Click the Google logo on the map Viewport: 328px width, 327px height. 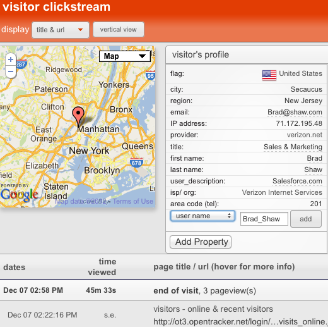point(20,194)
